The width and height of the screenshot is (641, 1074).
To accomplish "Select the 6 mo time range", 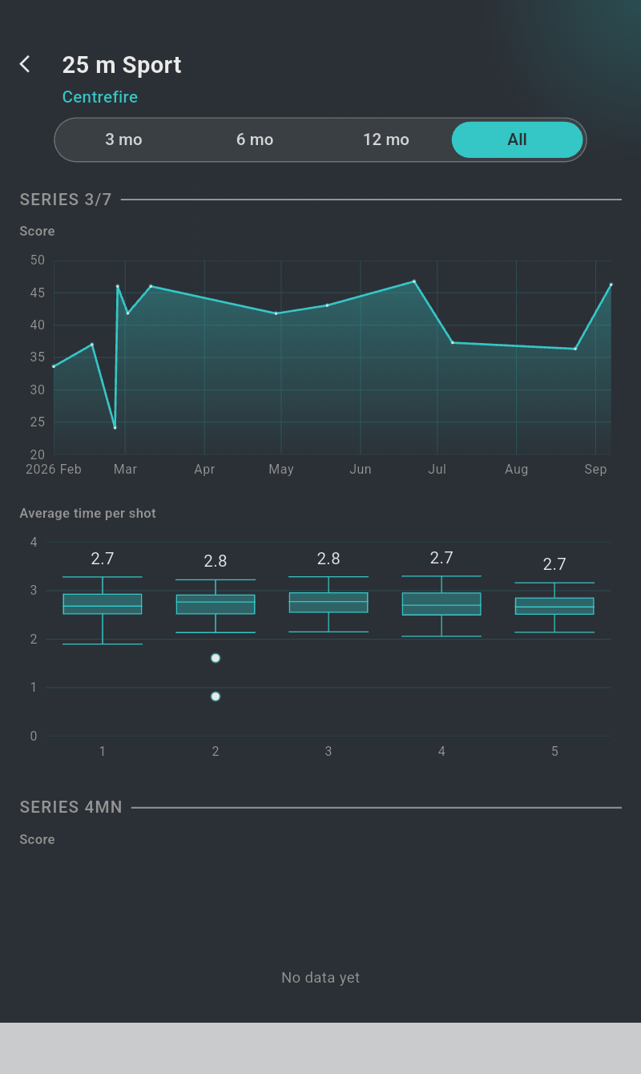I will pos(255,139).
